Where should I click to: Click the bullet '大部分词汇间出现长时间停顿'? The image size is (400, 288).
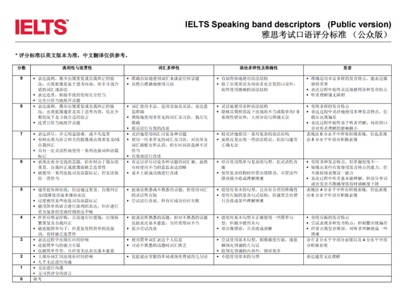click(x=66, y=256)
